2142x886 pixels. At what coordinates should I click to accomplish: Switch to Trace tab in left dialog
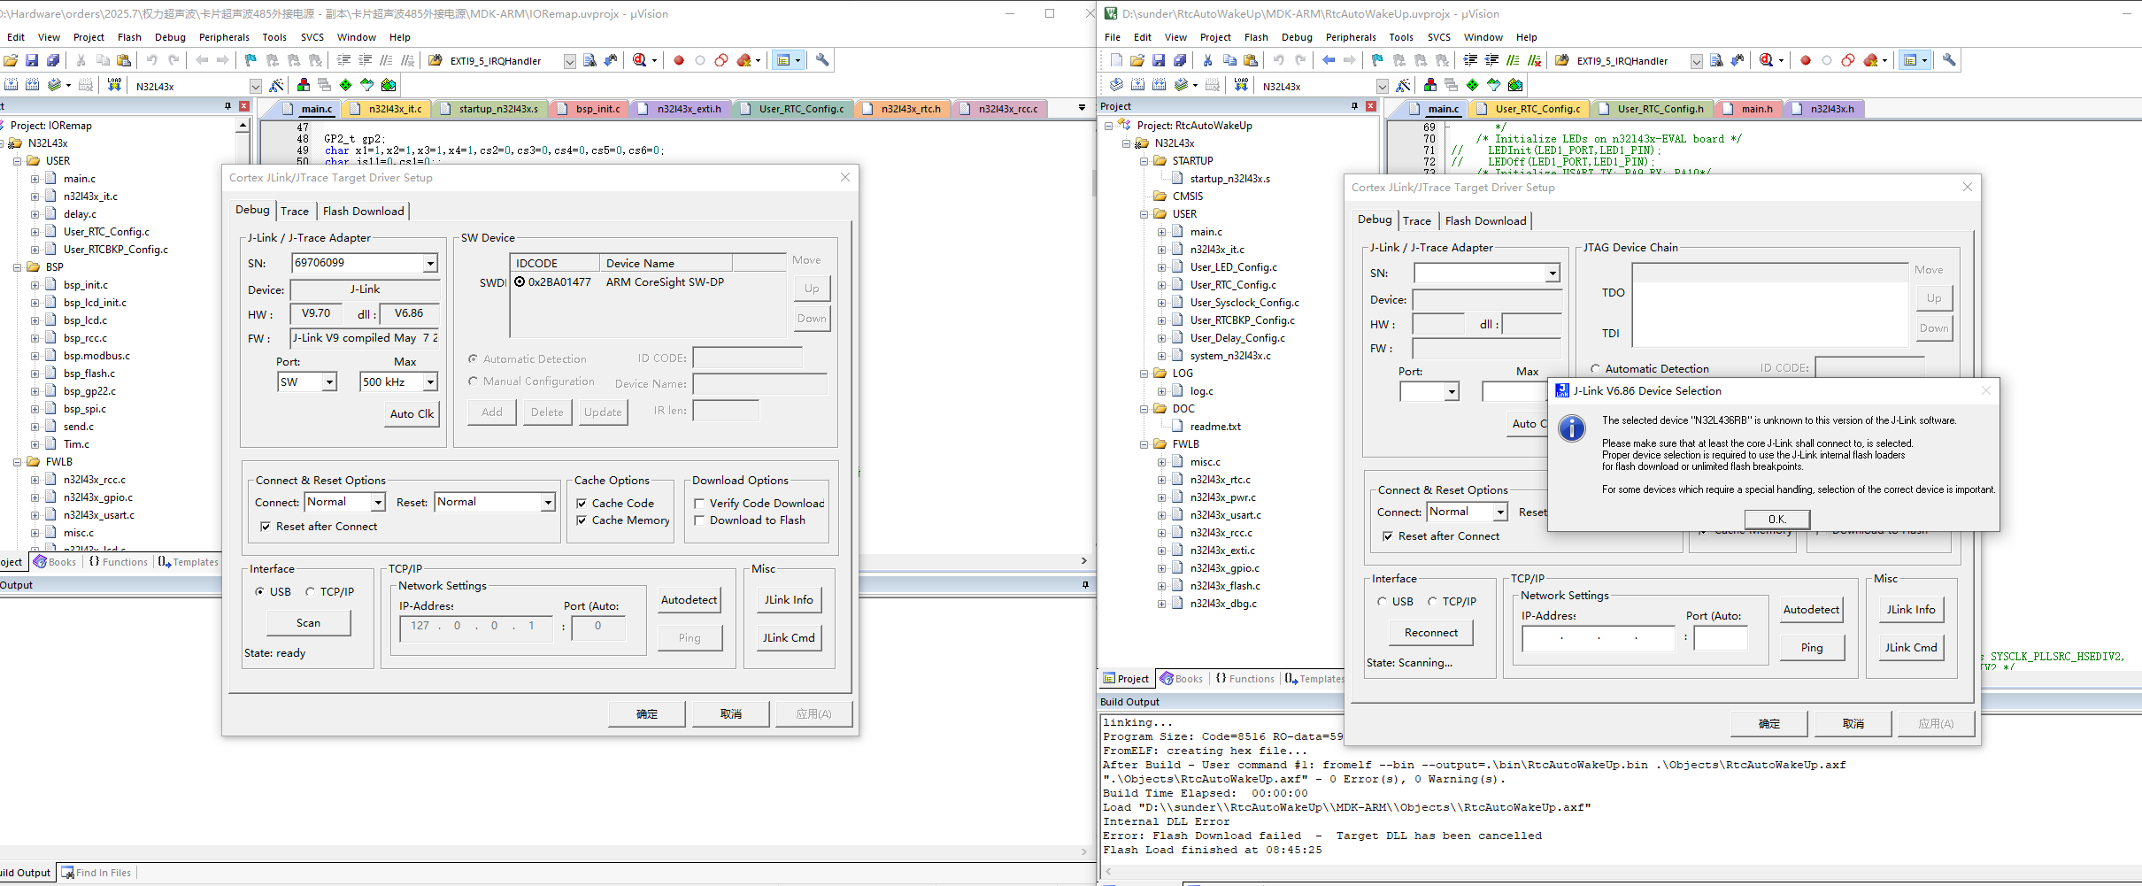coord(295,211)
